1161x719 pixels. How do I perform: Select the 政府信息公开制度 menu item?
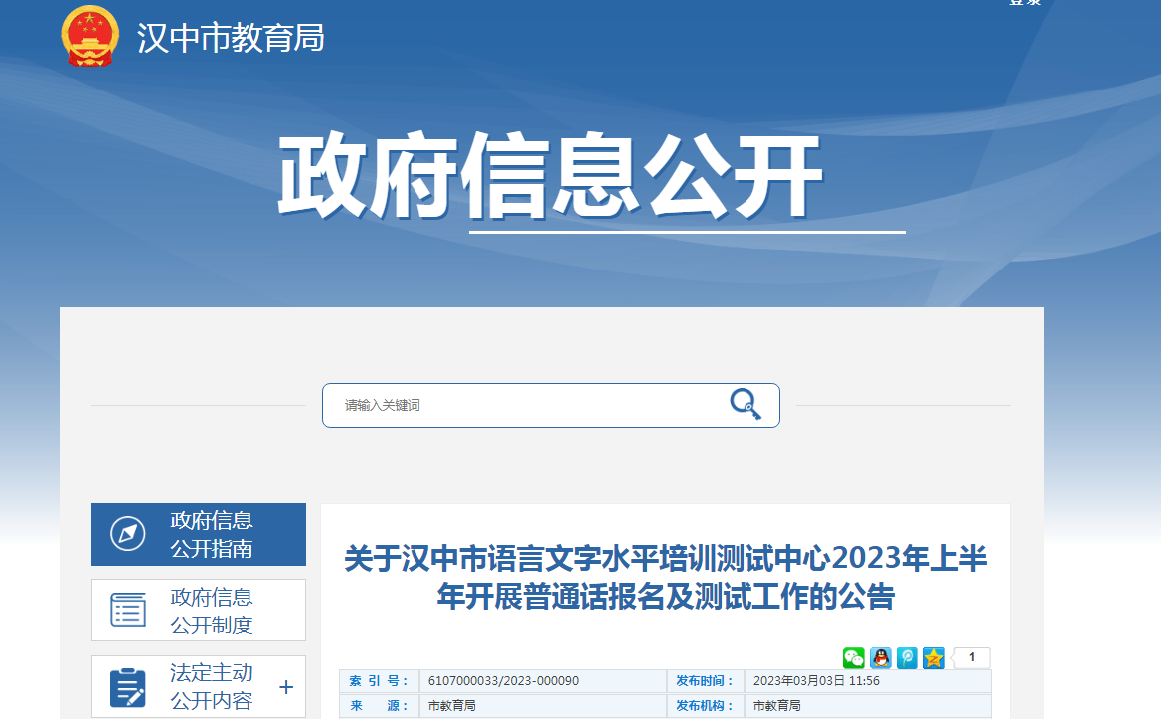[x=211, y=611]
